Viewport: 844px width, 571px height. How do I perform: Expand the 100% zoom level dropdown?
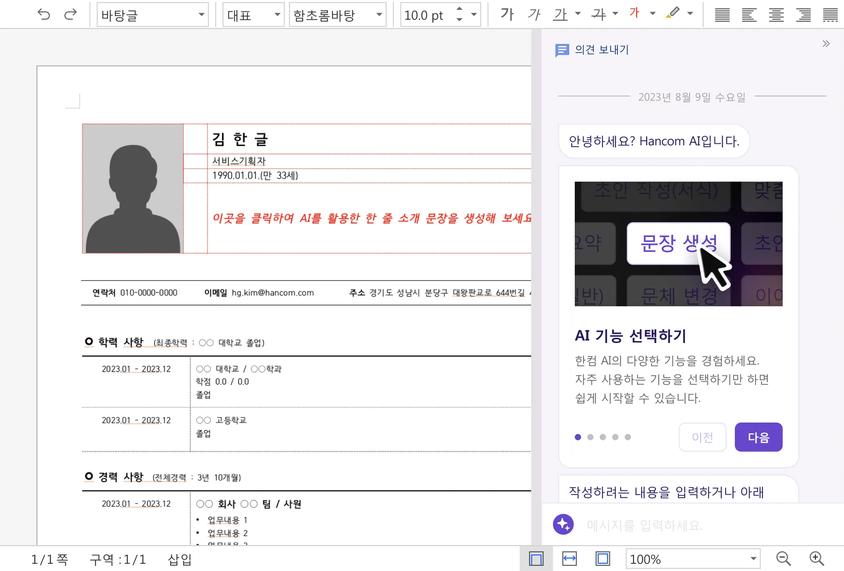coord(753,559)
